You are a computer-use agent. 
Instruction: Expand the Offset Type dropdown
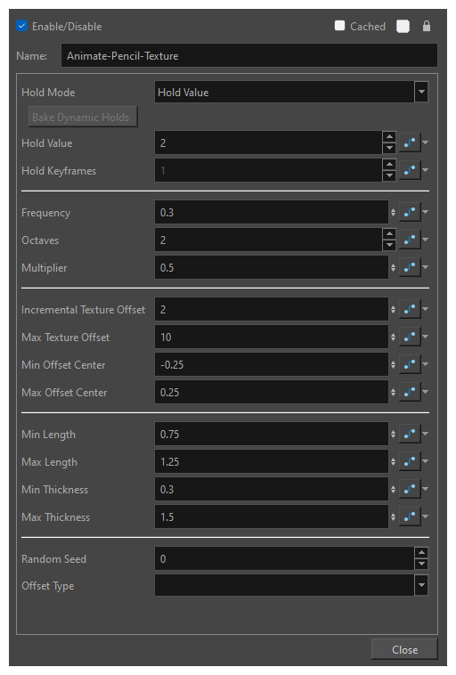pos(421,585)
